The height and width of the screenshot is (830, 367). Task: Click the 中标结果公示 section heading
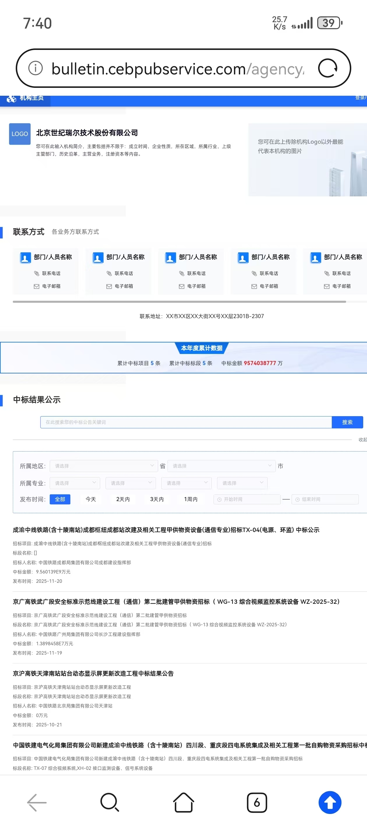pos(37,400)
